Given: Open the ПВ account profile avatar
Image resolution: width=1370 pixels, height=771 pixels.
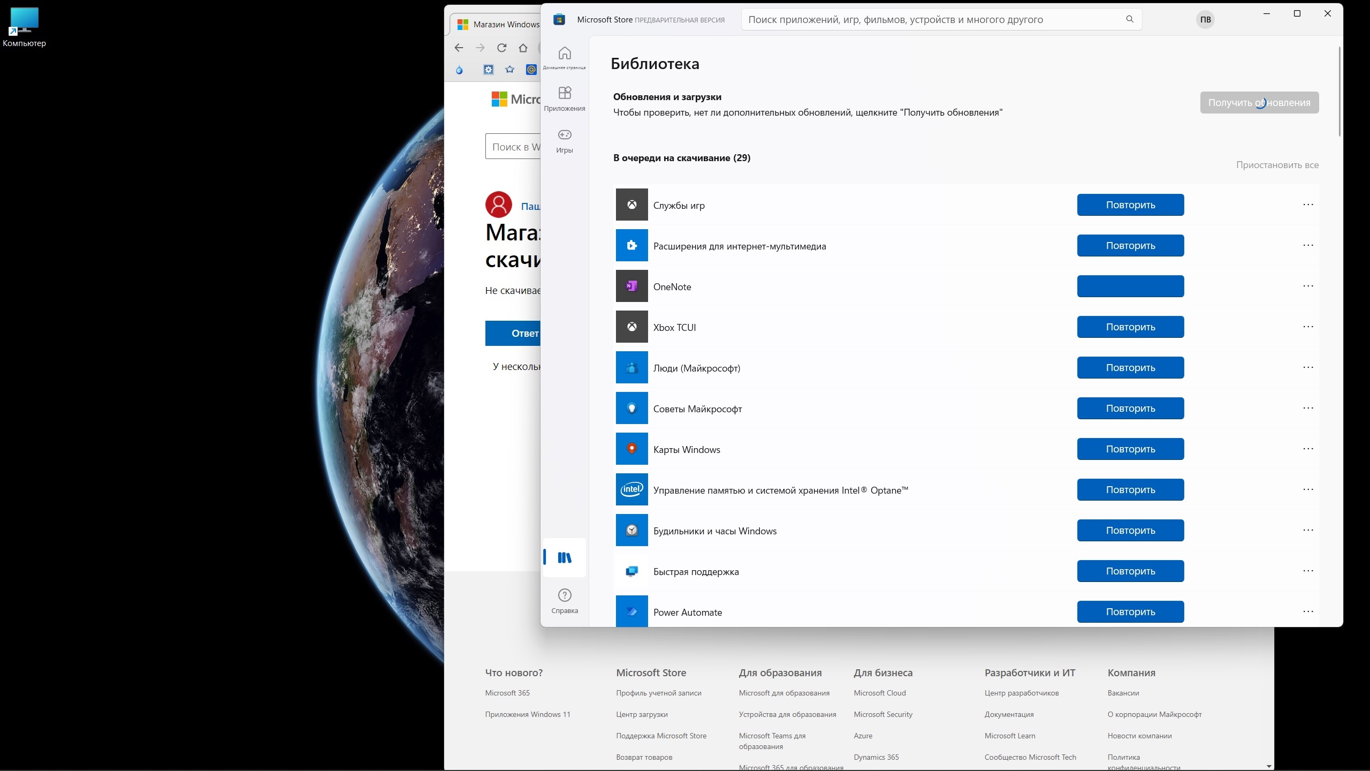Looking at the screenshot, I should pyautogui.click(x=1206, y=20).
